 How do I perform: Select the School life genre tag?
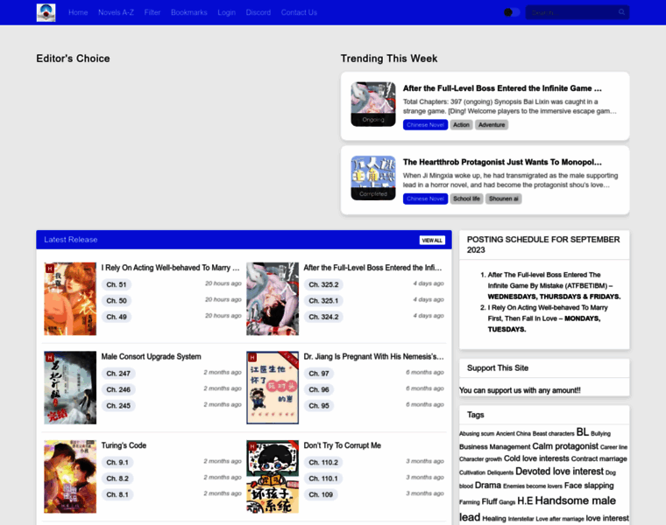(x=466, y=199)
